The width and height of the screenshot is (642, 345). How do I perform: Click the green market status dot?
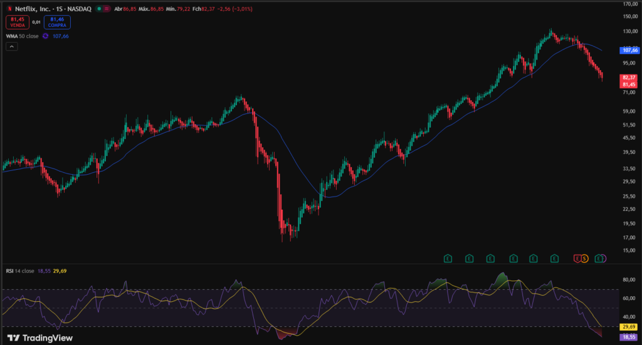point(99,9)
